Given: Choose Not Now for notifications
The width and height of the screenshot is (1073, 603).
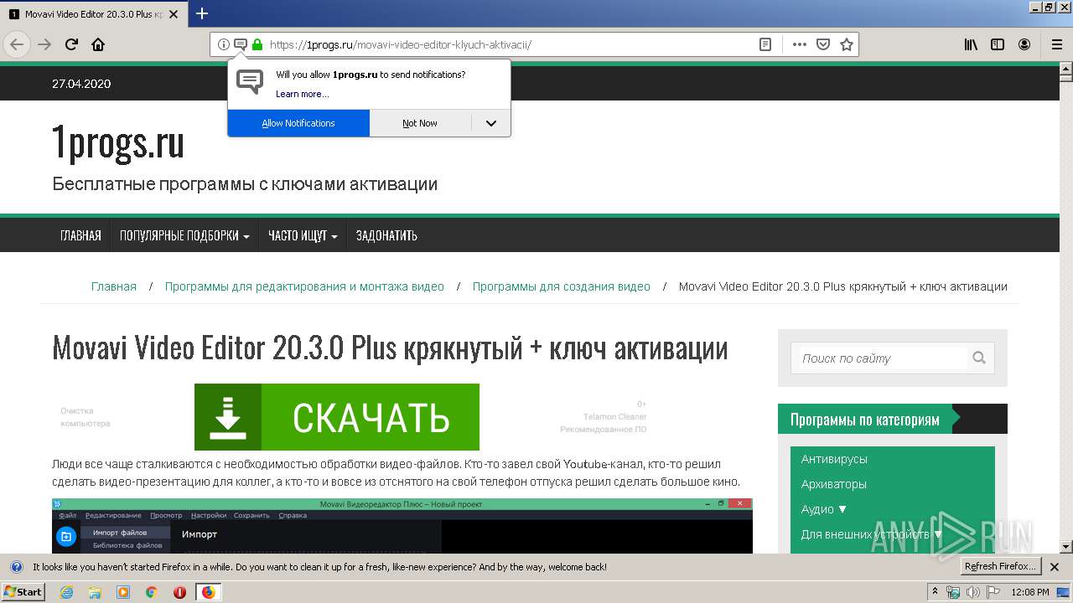Looking at the screenshot, I should (x=420, y=123).
